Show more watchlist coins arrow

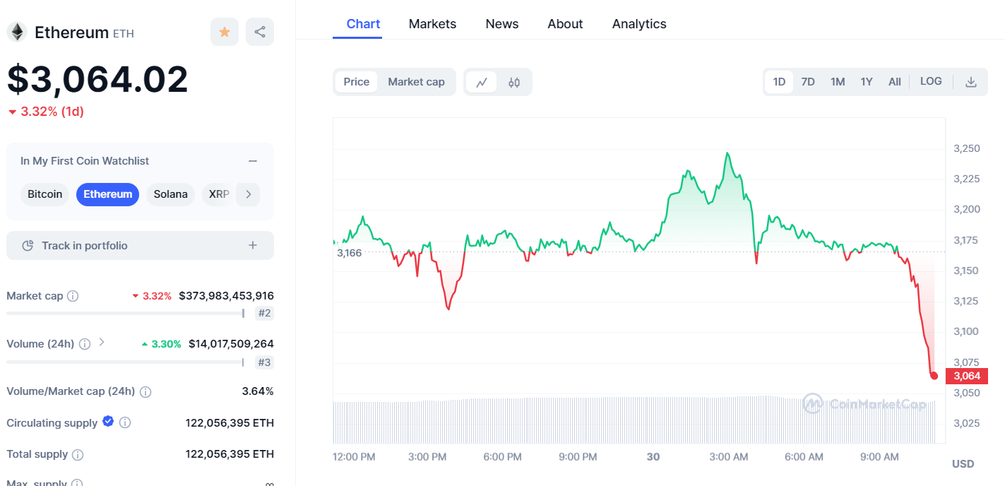248,194
